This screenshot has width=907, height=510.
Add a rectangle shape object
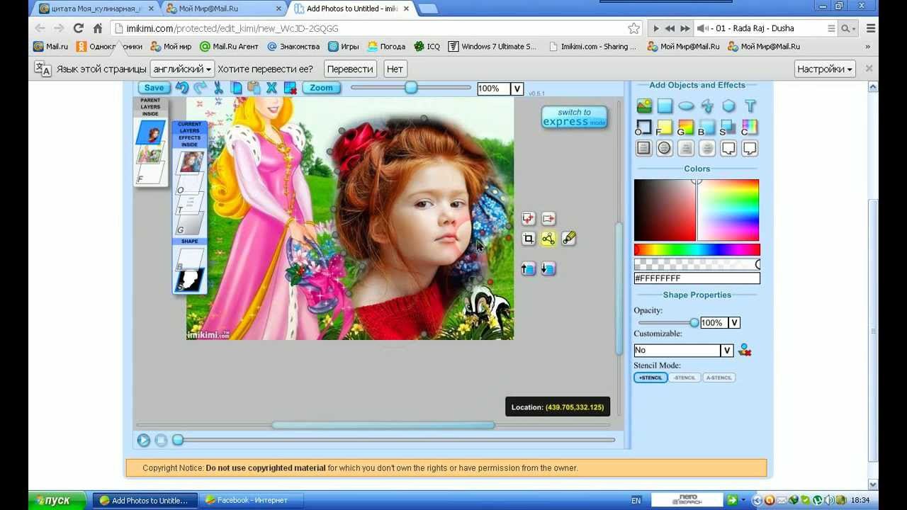[x=665, y=106]
